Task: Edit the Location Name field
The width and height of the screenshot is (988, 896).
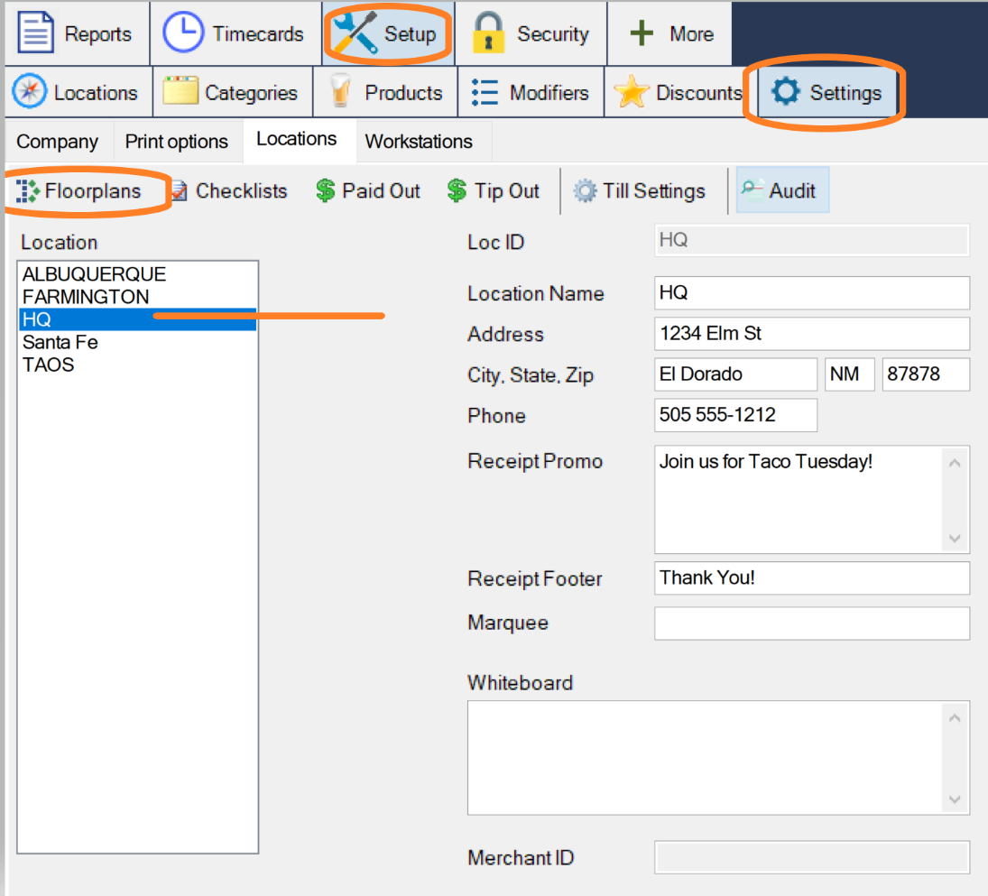Action: 811,293
